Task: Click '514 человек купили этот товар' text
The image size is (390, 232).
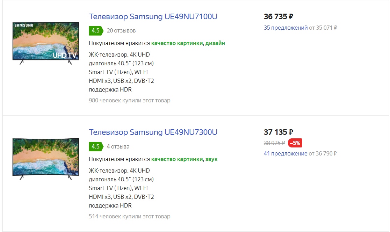Action: [130, 216]
